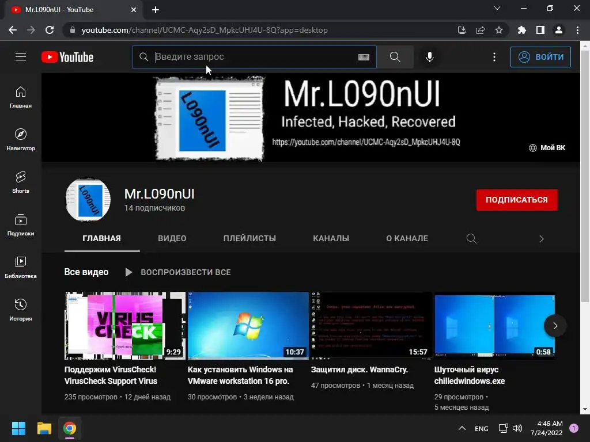This screenshot has width=590, height=442.
Task: Open a new browser tab
Action: pyautogui.click(x=156, y=10)
